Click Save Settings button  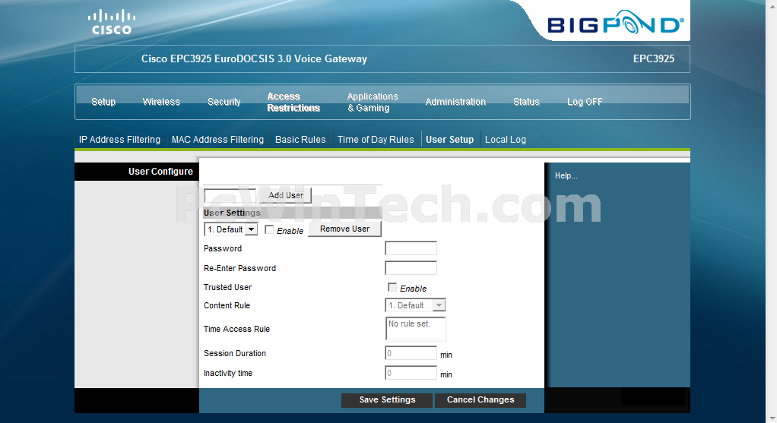(x=387, y=399)
